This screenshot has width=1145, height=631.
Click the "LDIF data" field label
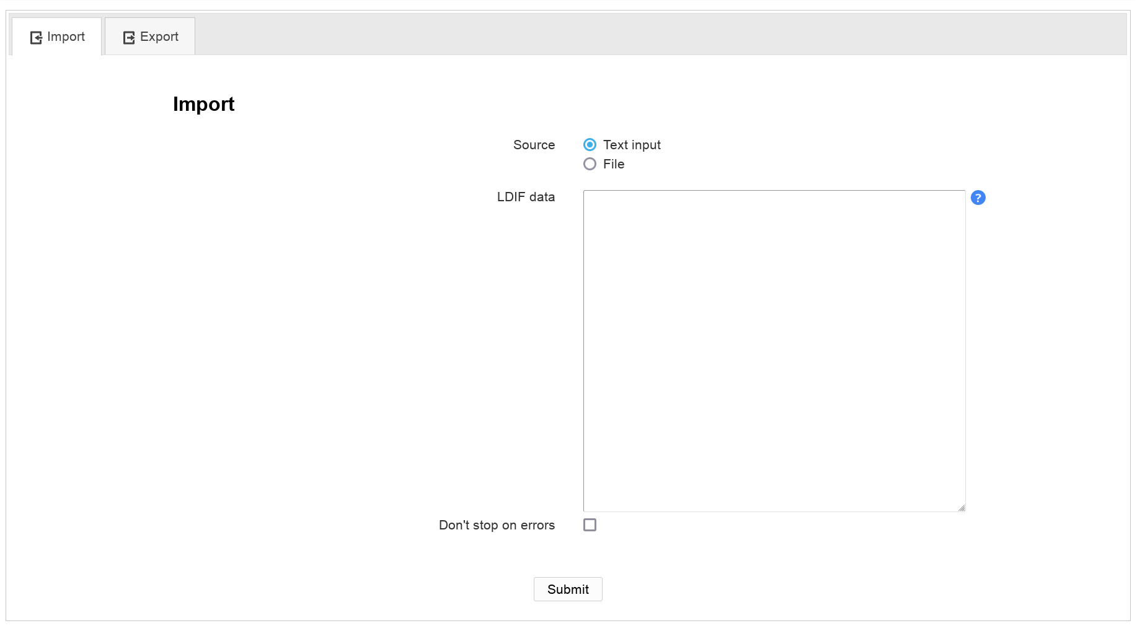point(525,197)
